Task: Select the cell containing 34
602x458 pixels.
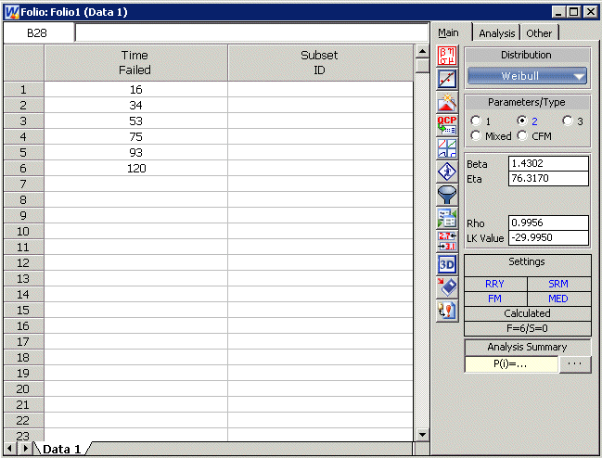Action: (x=136, y=105)
